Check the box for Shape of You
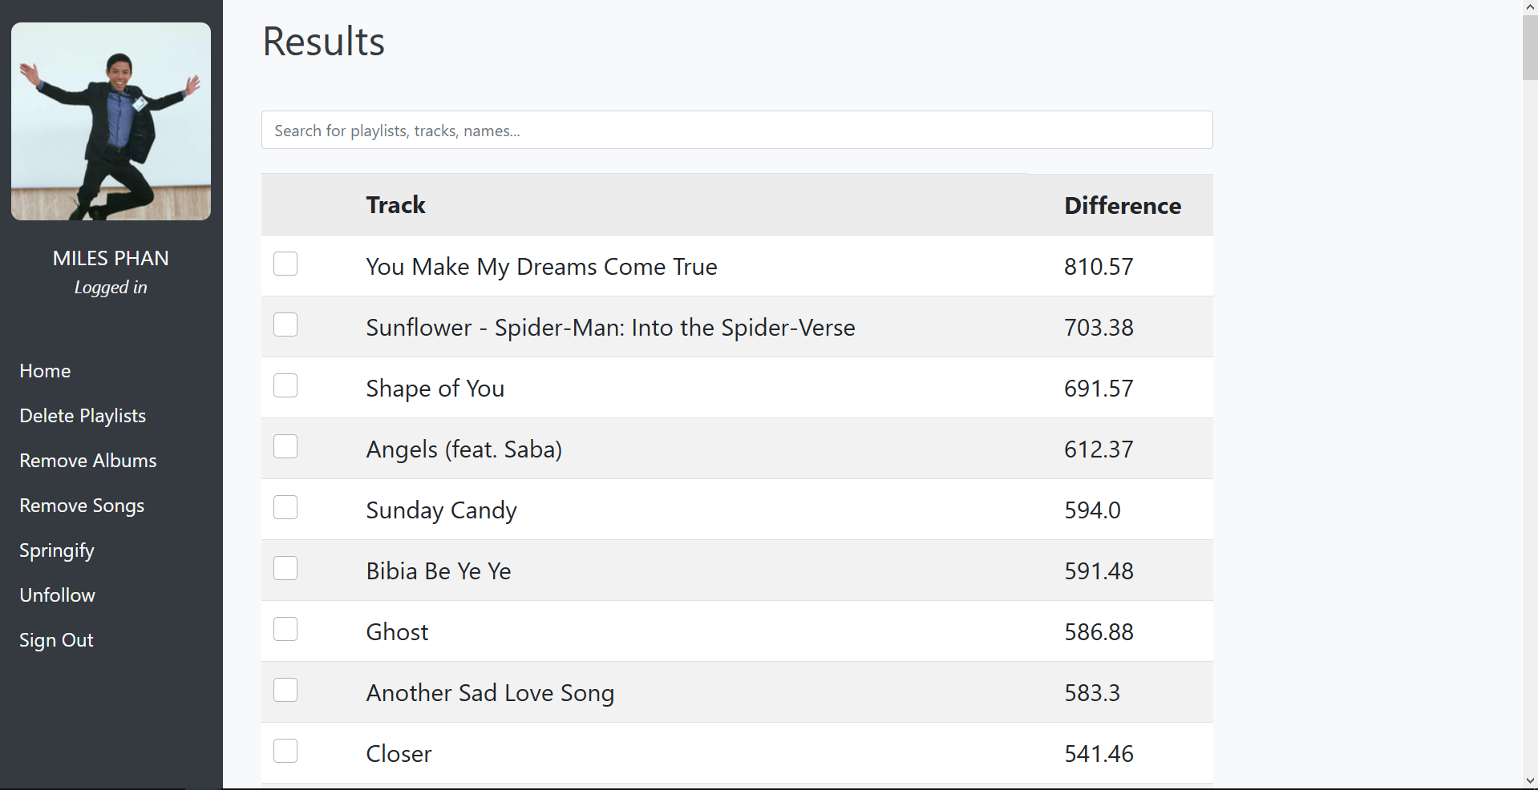Image resolution: width=1538 pixels, height=790 pixels. point(285,386)
